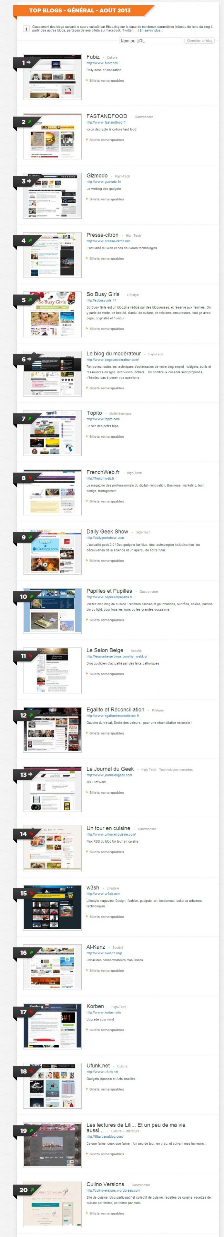
Task: Open the Korben blog title
Action: (x=95, y=1006)
